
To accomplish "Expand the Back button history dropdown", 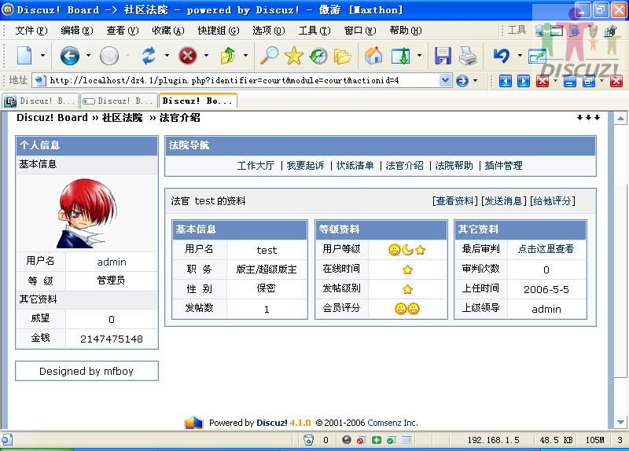I will (88, 55).
